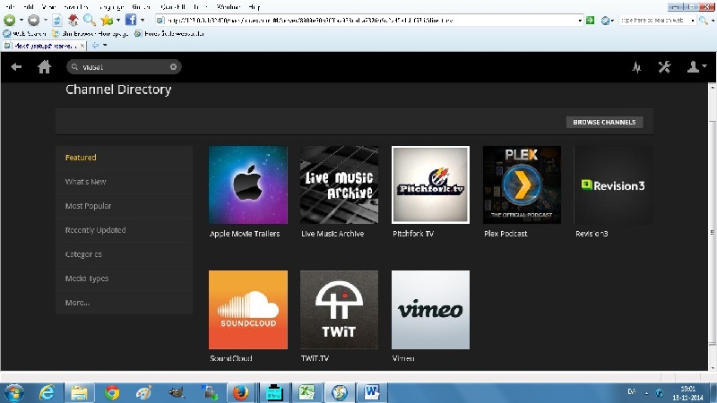This screenshot has width=717, height=403.
Task: Click the browser magnifier search icon
Action: 89,20
